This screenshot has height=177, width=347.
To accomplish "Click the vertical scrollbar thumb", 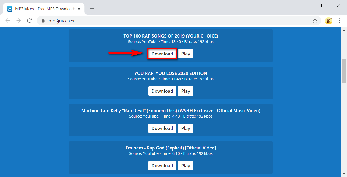I will click(x=344, y=71).
